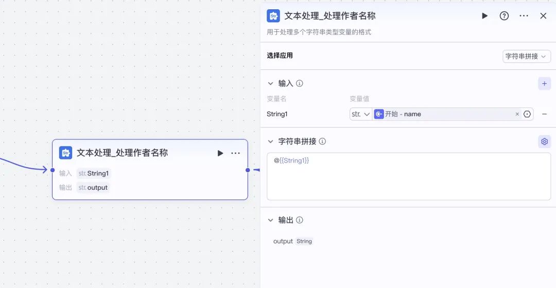Click the node's left input connection port
The image size is (556, 288).
[x=53, y=170]
